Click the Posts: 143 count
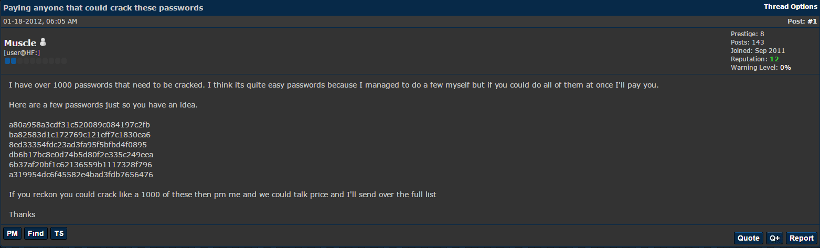Viewport: 820px width, 248px height. pyautogui.click(x=747, y=42)
